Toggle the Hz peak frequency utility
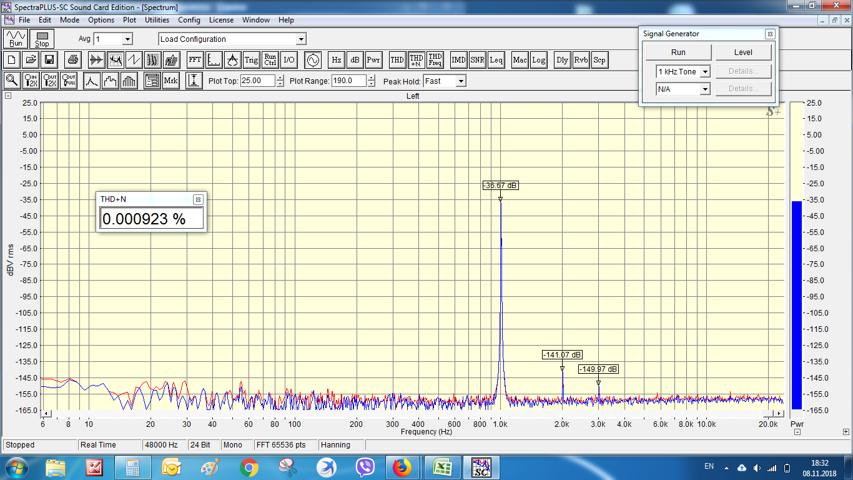Image resolution: width=853 pixels, height=480 pixels. click(x=336, y=60)
